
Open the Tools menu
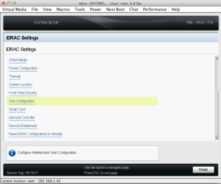coord(80,10)
